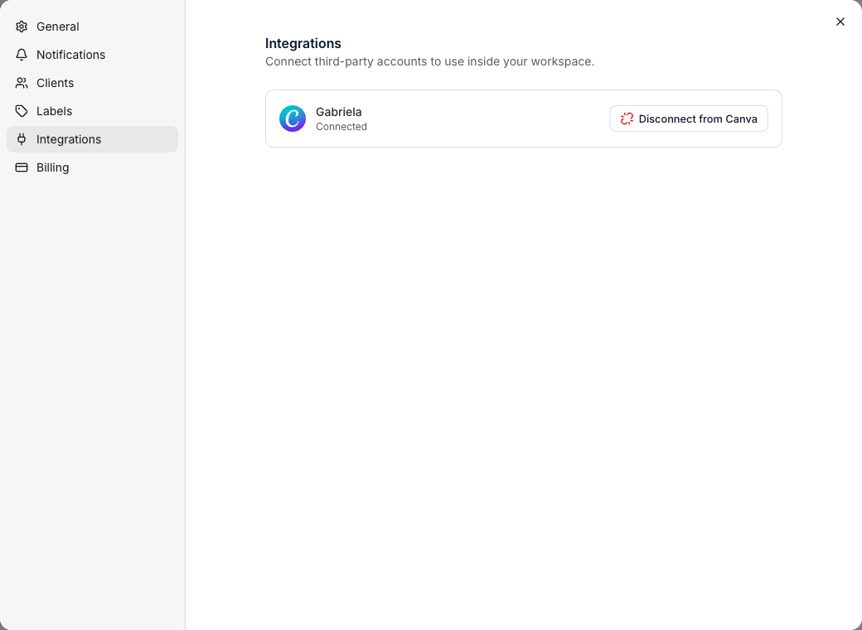
Task: Click the Gabriela account name
Action: tap(339, 112)
